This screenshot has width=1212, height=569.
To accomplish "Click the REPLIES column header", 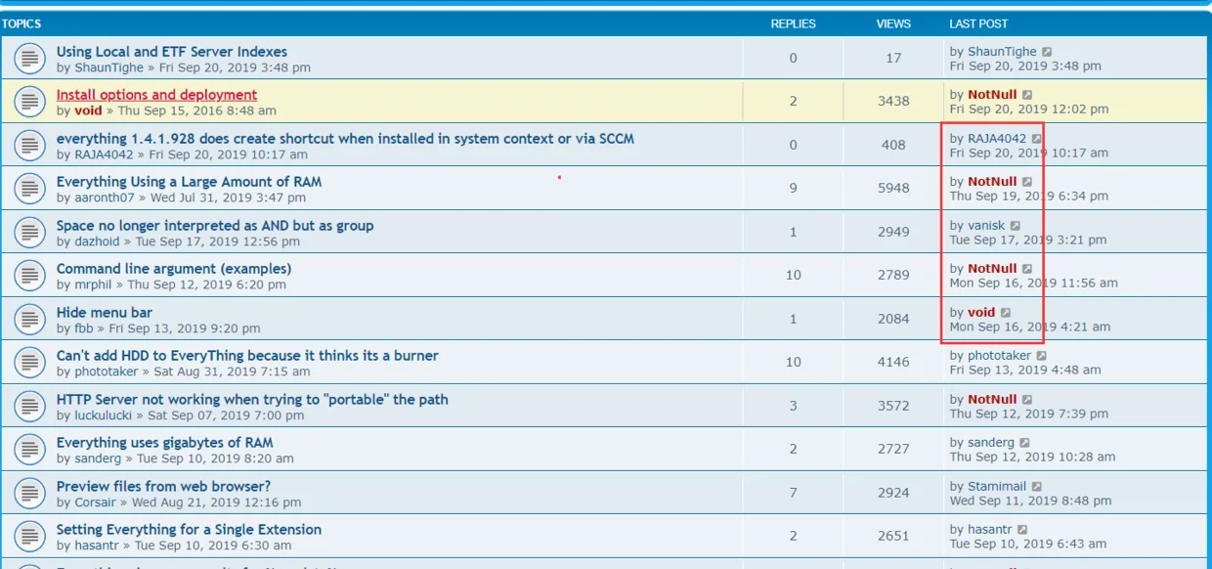I will [x=793, y=23].
